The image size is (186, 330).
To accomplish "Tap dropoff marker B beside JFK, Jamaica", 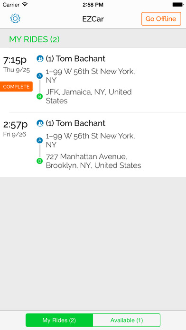I will (x=39, y=97).
